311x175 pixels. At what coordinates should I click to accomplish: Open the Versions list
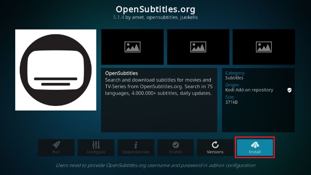pyautogui.click(x=215, y=147)
